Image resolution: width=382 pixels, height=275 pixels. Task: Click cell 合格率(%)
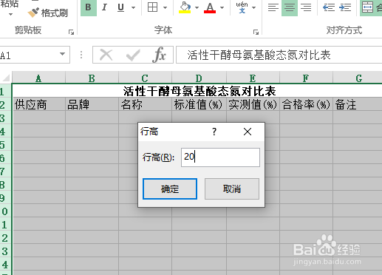point(306,104)
